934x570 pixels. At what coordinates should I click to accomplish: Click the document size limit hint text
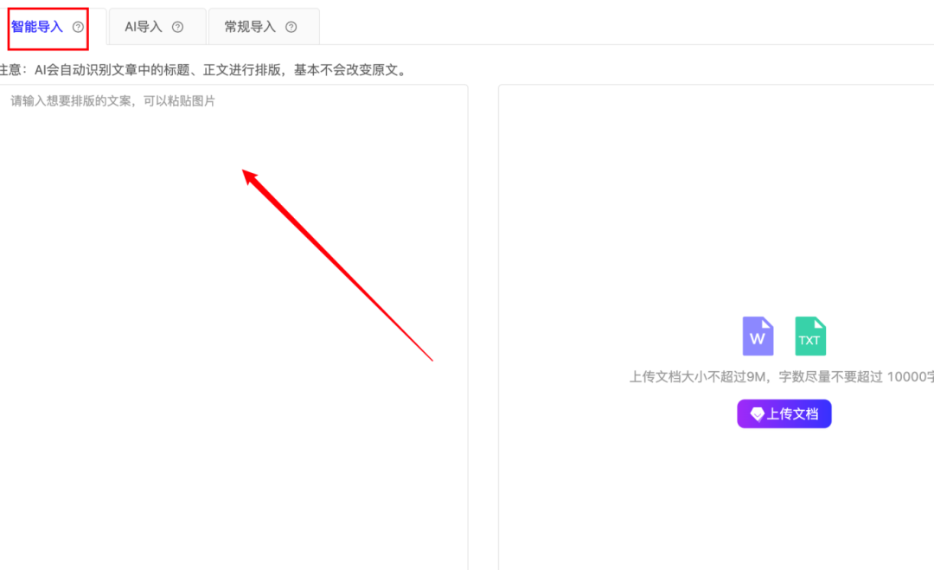[778, 375]
